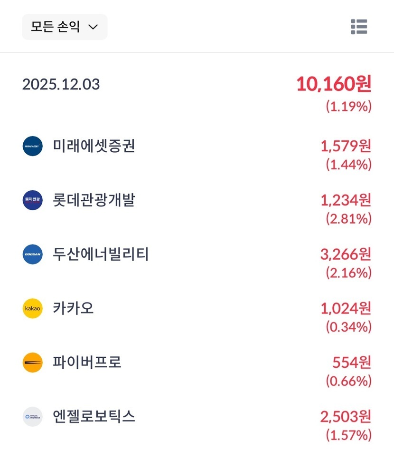Tap the 파이버프로 orange logo icon
Viewport: 394px width, 461px height.
[33, 363]
